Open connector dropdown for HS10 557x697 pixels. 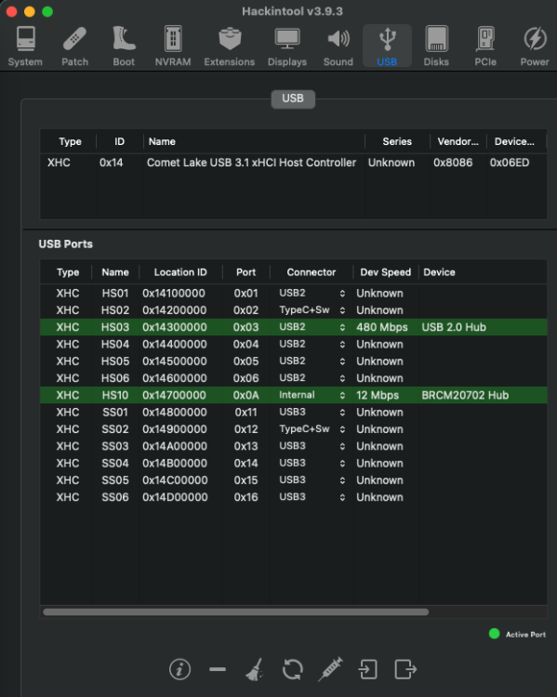click(x=342, y=395)
